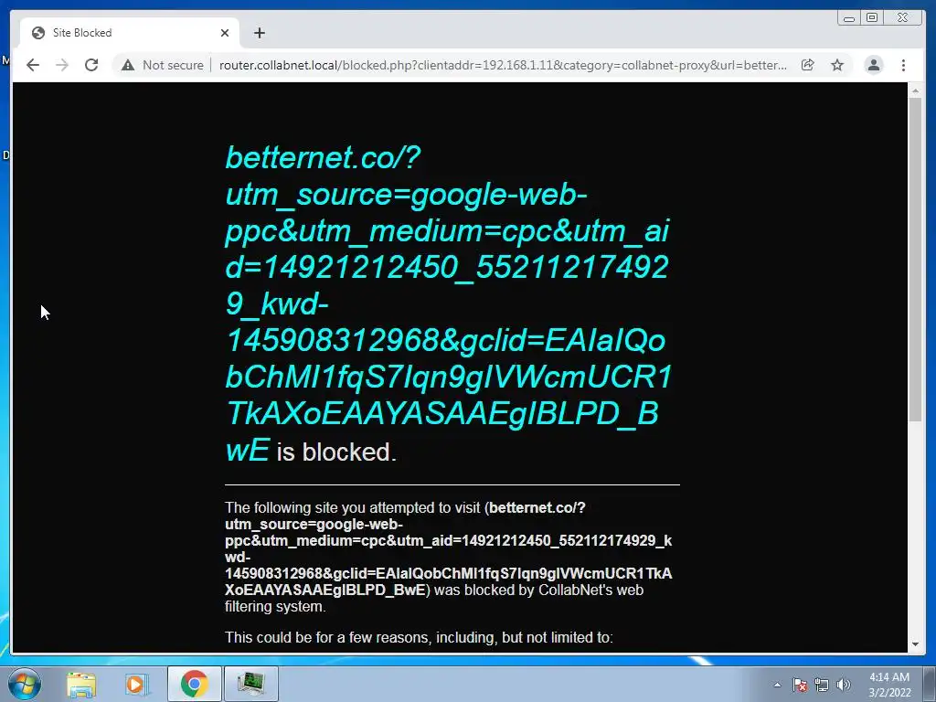Click the 'is blocked.' text
The width and height of the screenshot is (936, 702).
(x=336, y=452)
